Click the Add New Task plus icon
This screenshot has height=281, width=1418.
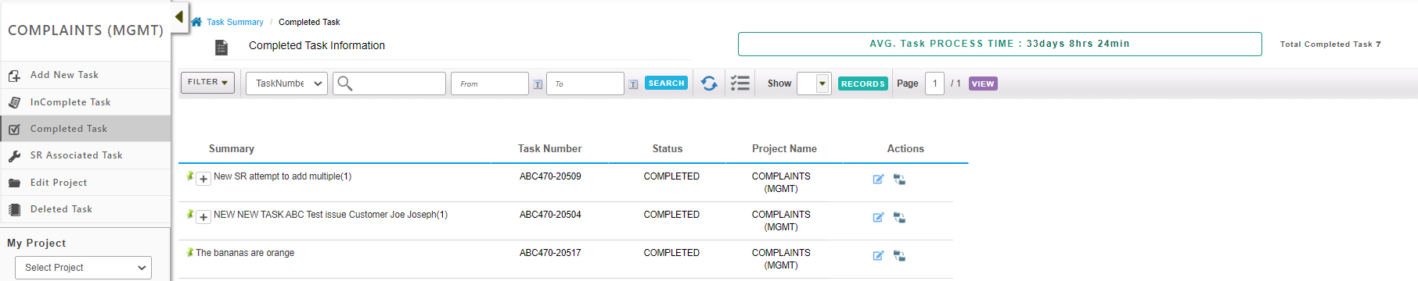click(x=14, y=76)
